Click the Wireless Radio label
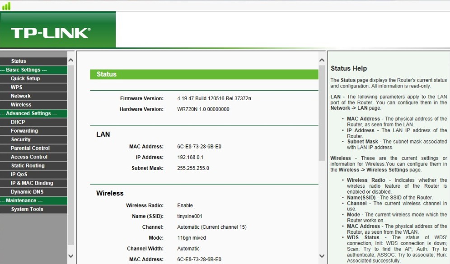The height and width of the screenshot is (264, 450). point(145,205)
